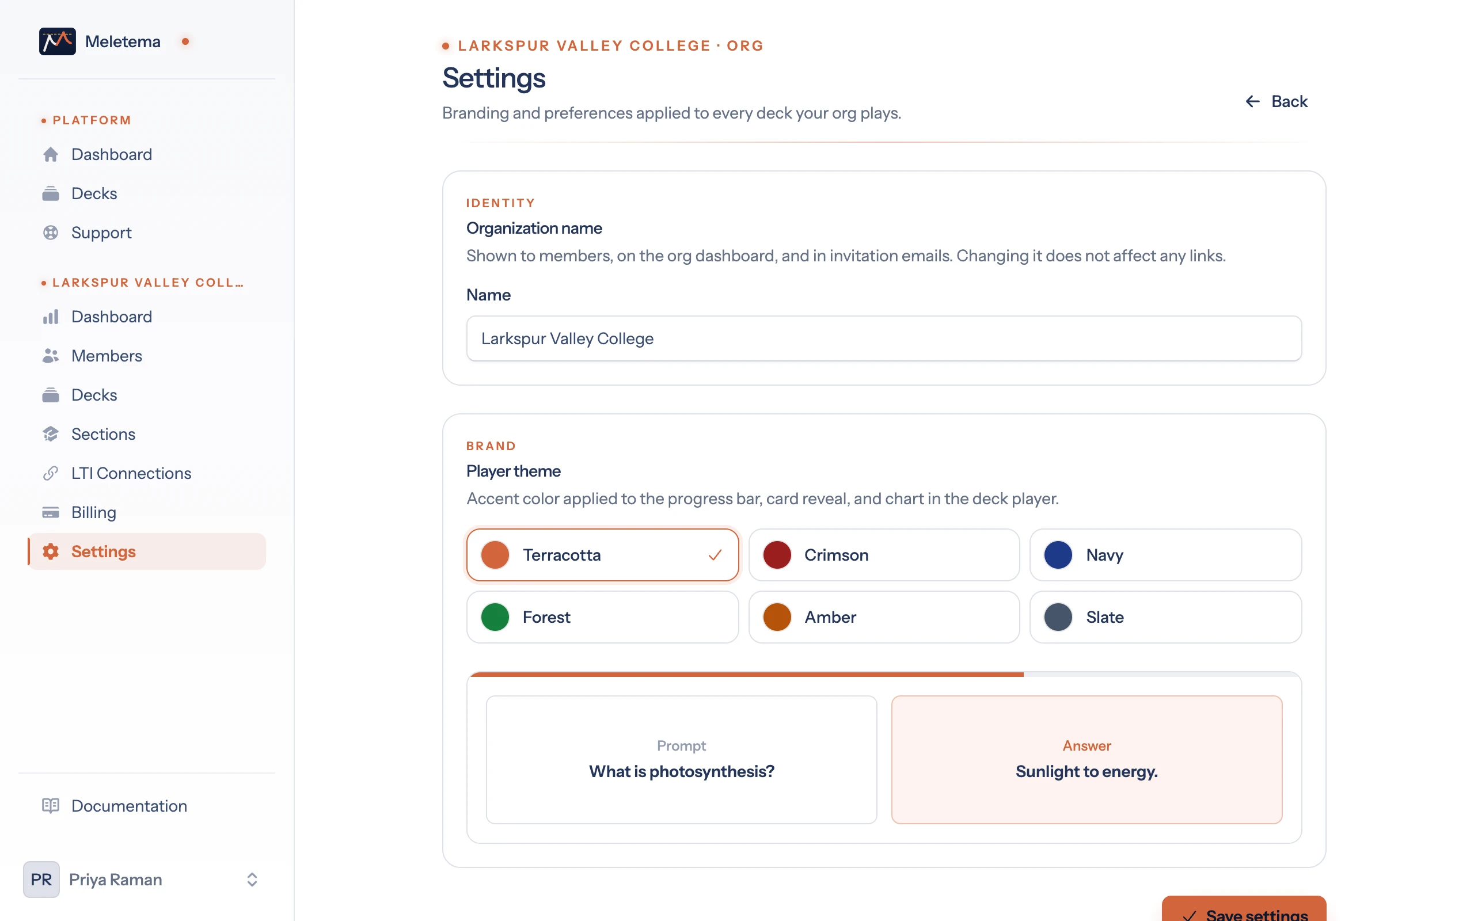Click the Crimson red color circle
The width and height of the screenshot is (1474, 921).
point(777,555)
